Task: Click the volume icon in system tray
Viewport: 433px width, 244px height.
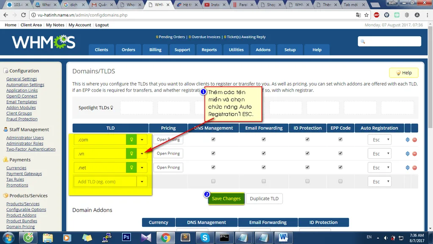Action: pyautogui.click(x=386, y=238)
